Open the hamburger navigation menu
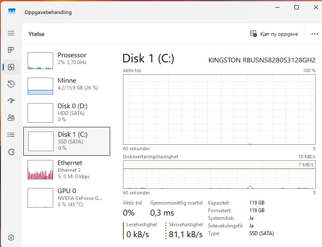322x247 pixels. (x=11, y=33)
